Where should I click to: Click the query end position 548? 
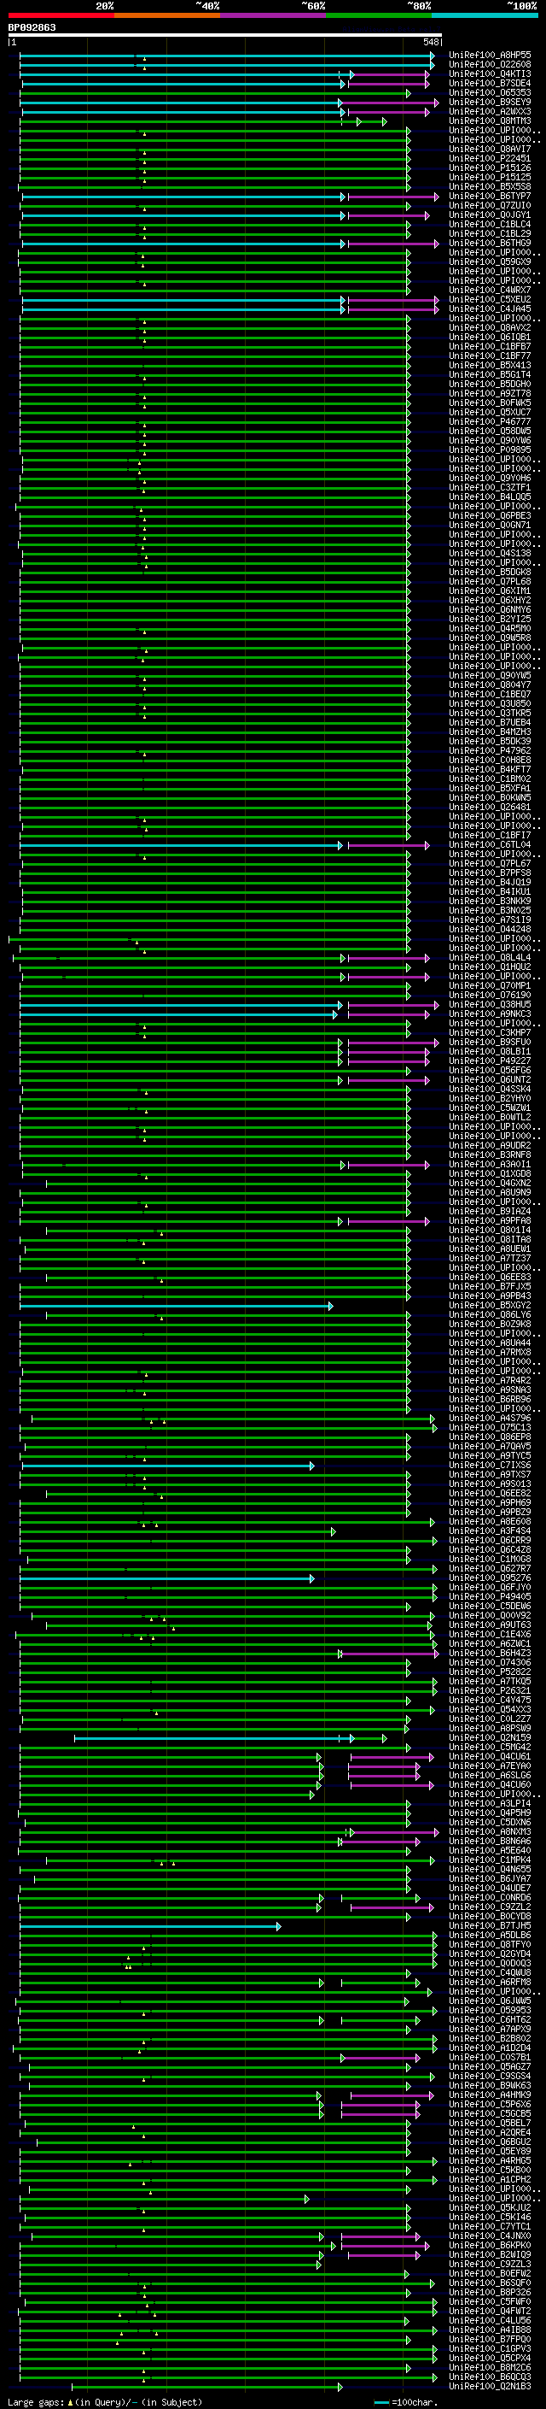click(430, 42)
